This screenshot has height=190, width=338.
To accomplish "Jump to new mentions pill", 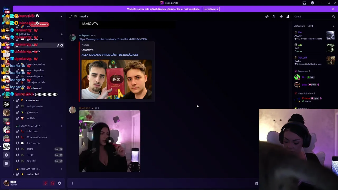I will (39, 25).
